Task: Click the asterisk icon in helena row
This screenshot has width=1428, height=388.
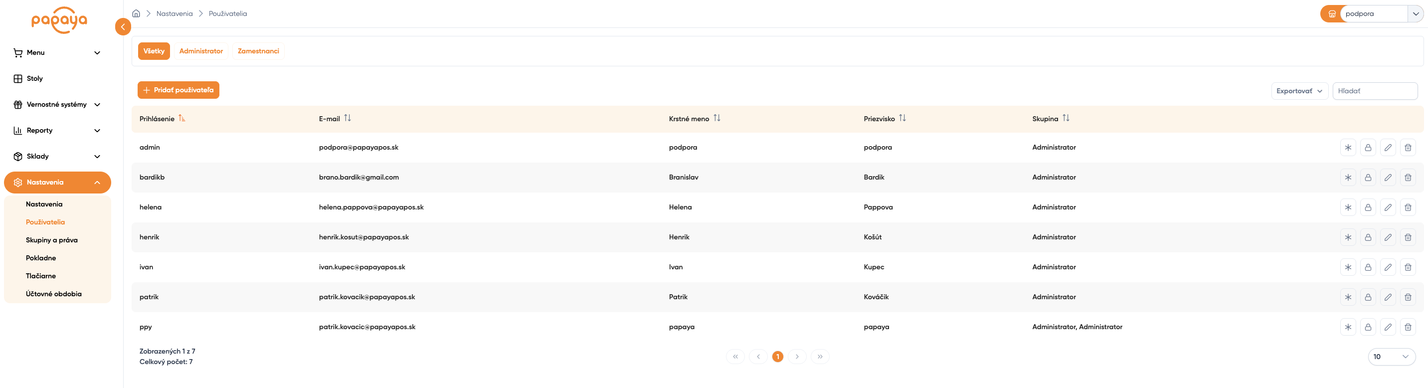Action: pos(1348,207)
